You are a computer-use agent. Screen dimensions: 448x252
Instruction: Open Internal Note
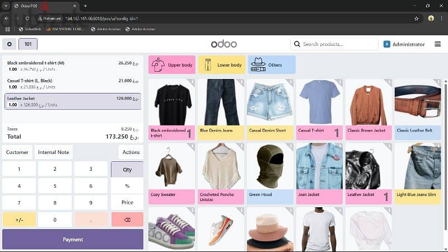(x=53, y=152)
